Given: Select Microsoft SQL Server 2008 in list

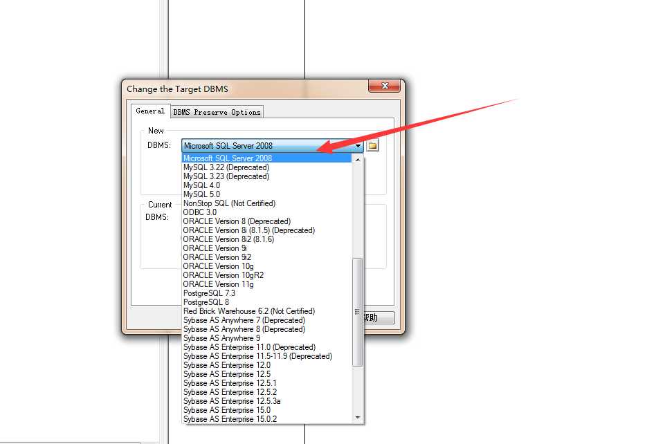Looking at the screenshot, I should tap(267, 158).
